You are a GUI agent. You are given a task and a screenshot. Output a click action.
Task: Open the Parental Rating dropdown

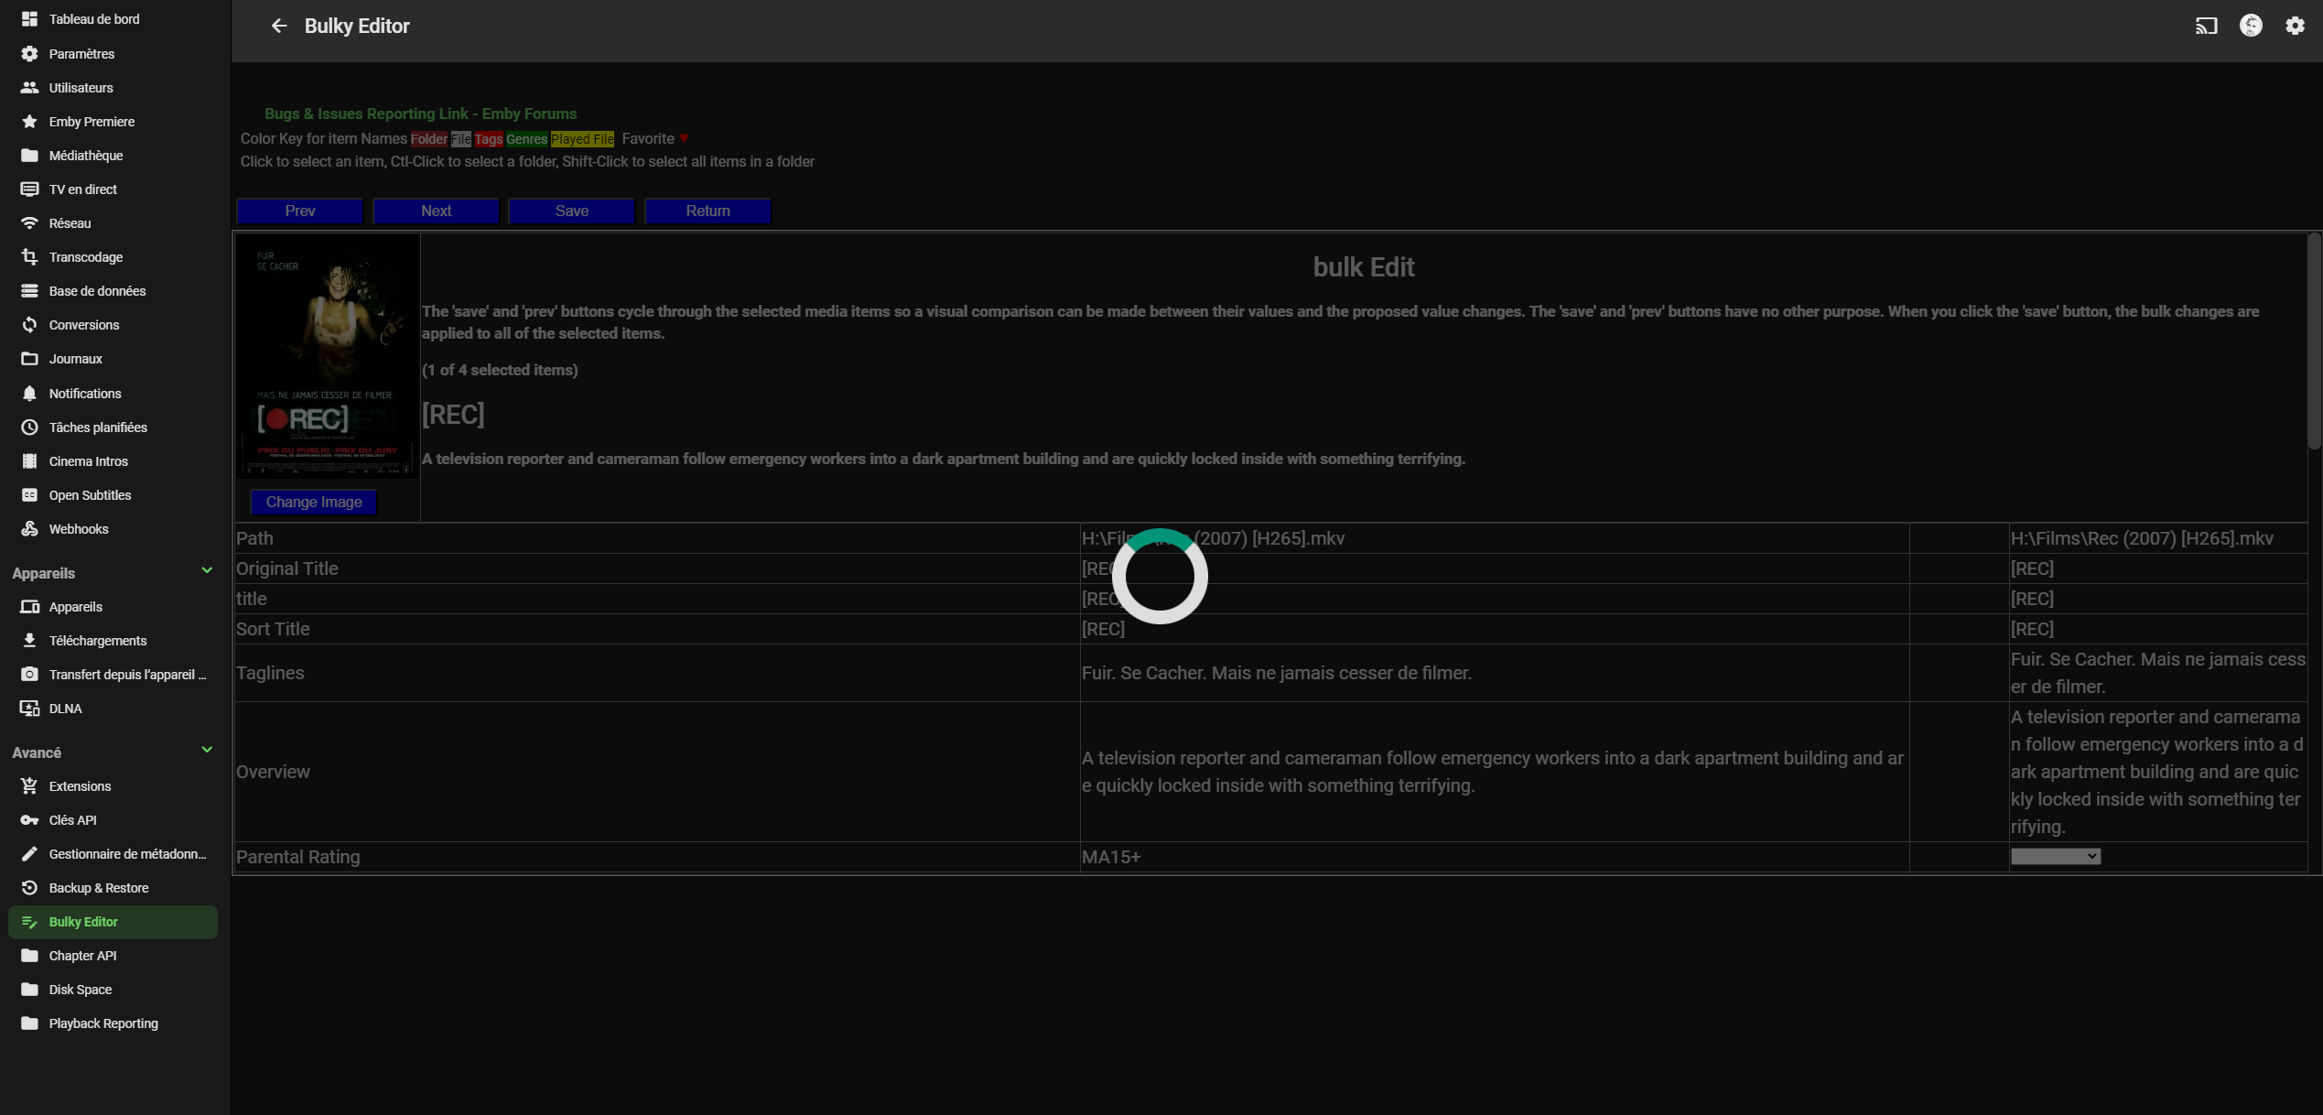coord(2055,857)
